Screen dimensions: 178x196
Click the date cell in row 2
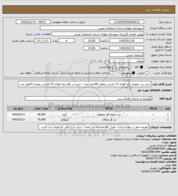(x=18, y=120)
